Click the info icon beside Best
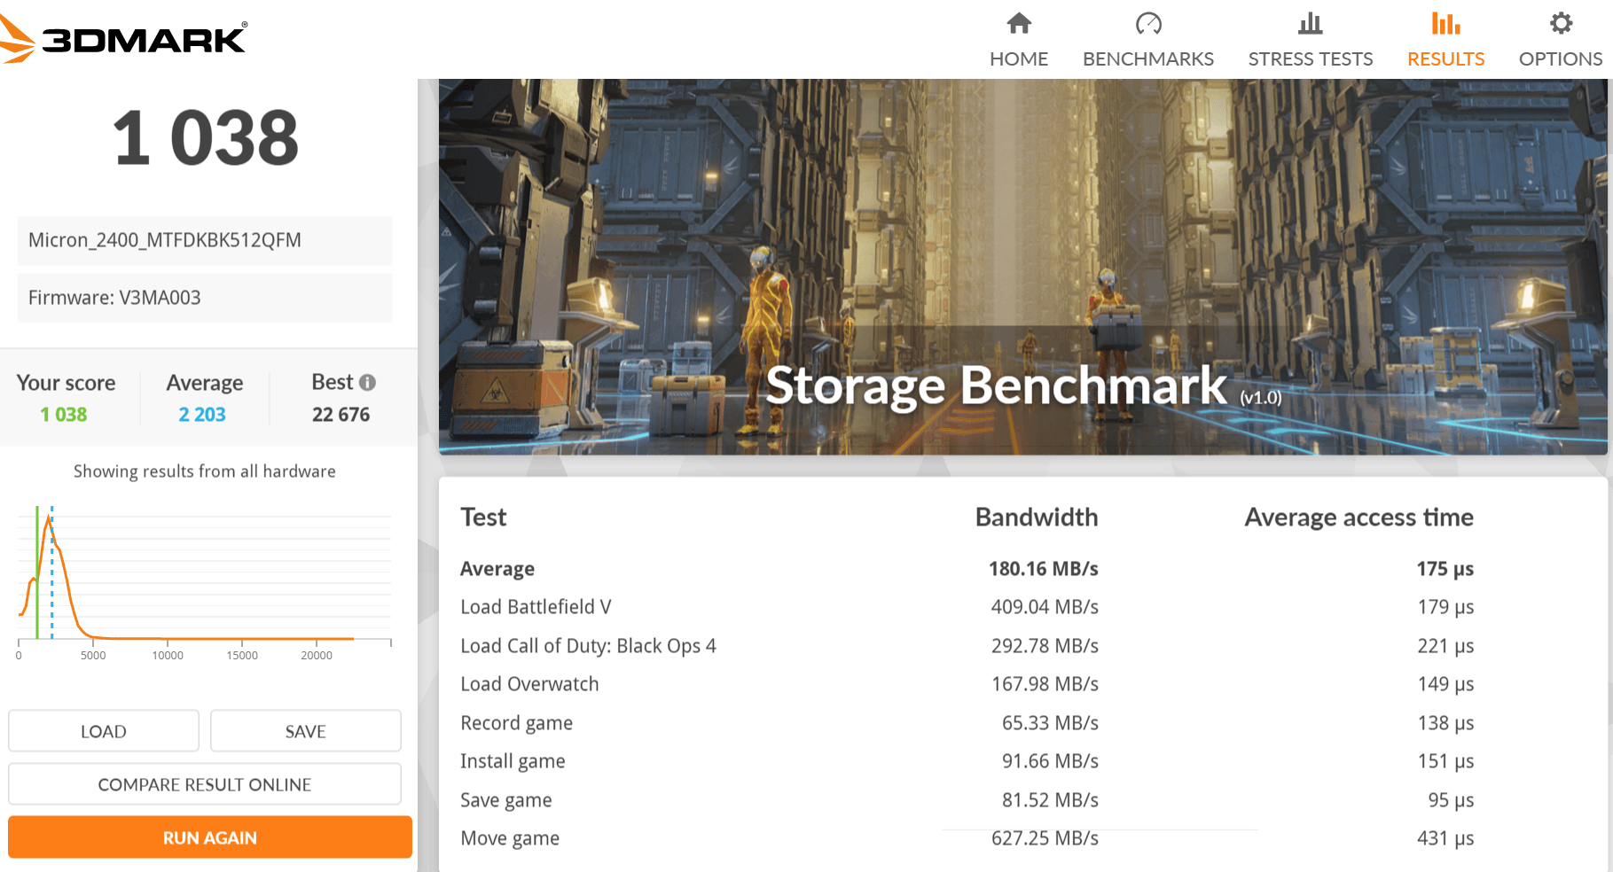Image resolution: width=1613 pixels, height=872 pixels. [x=367, y=382]
